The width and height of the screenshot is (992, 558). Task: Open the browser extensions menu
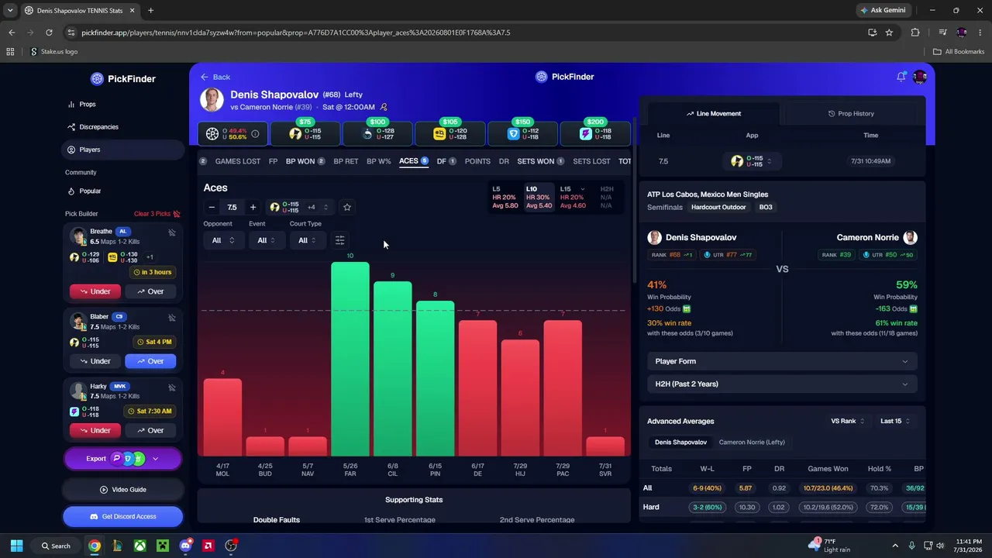click(x=915, y=33)
